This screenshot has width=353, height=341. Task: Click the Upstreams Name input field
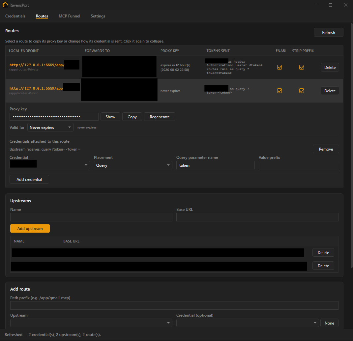[x=91, y=217]
